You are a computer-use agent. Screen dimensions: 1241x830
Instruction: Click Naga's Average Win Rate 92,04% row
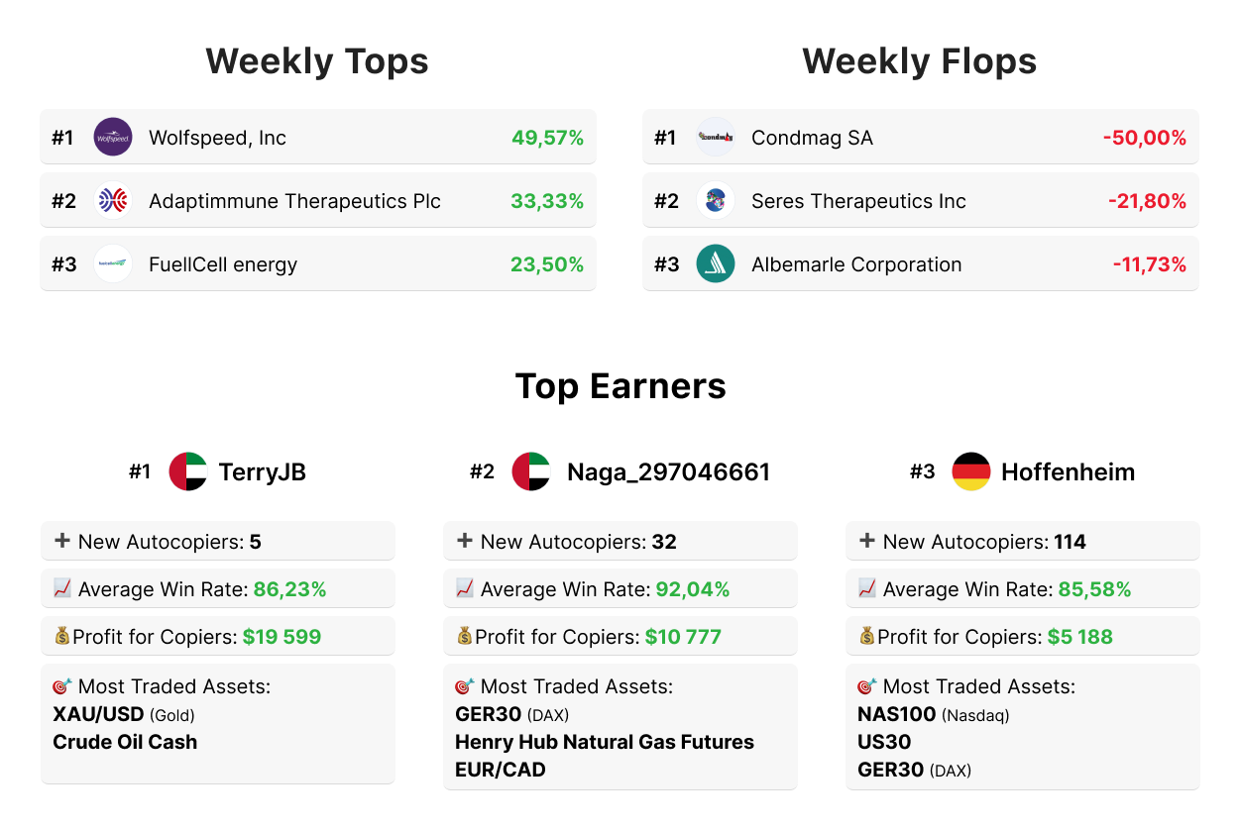[x=620, y=589]
